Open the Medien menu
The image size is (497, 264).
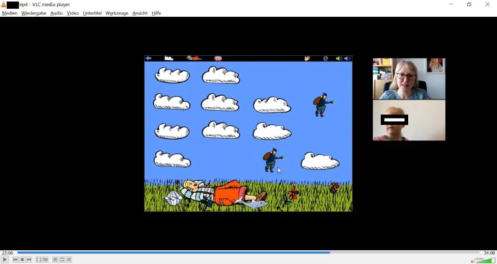[9, 13]
